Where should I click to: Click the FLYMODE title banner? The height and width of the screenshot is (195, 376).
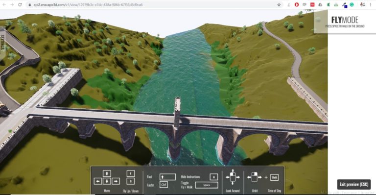tap(345, 20)
